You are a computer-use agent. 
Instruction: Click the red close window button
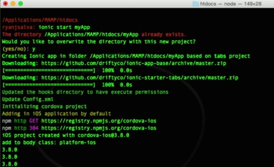[5, 4]
